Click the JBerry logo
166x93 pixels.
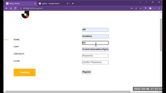coord(25,14)
